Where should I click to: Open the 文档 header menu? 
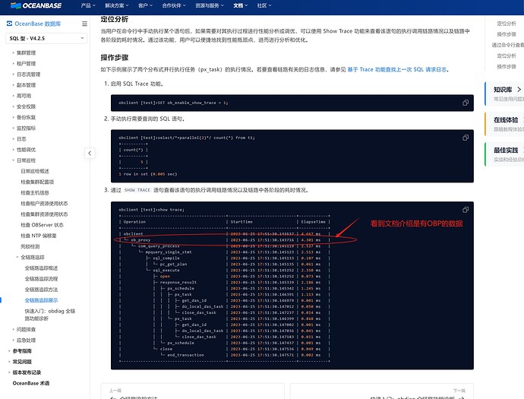coord(241,5)
